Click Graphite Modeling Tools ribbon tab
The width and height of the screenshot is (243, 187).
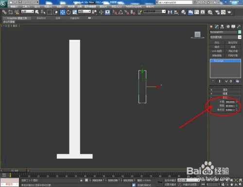click(17, 18)
